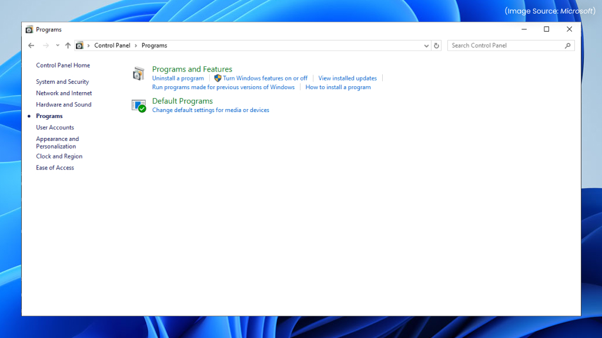The image size is (602, 338).
Task: Click the Default Programs icon
Action: (139, 106)
